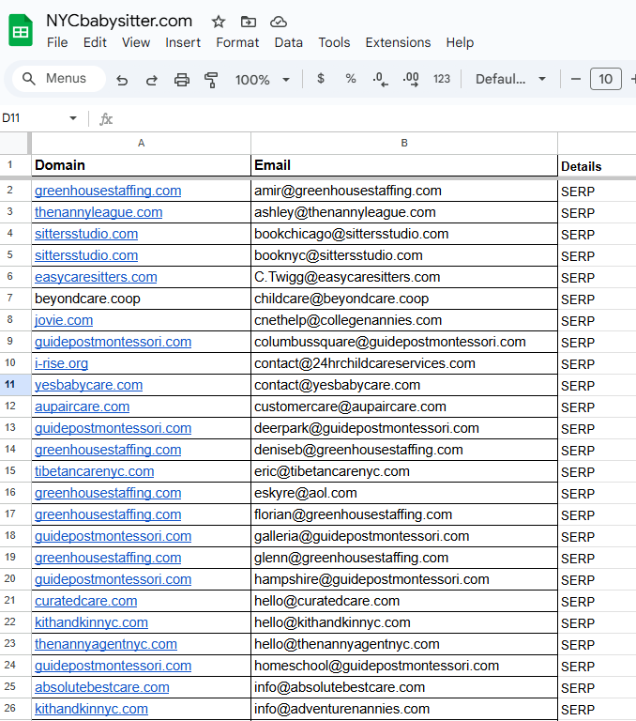Click the move to folder icon
Viewport: 636px width, 721px height.
pos(249,22)
